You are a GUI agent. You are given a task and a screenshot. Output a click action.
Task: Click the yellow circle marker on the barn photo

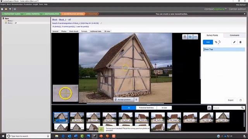pyautogui.click(x=126, y=68)
